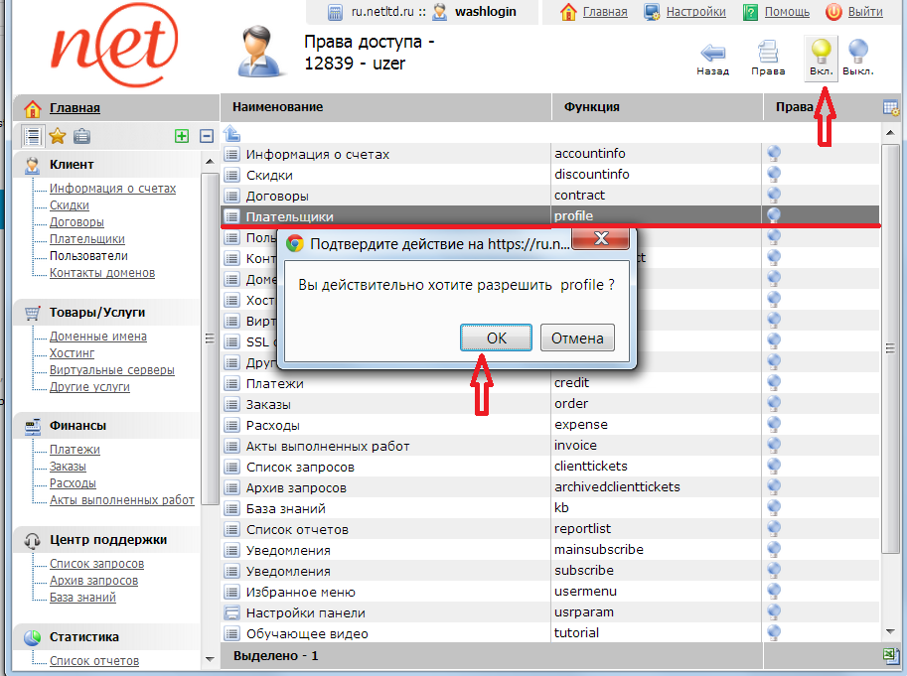This screenshot has width=907, height=676.
Task: Toggle rights bulb for discountinfo row
Action: pyautogui.click(x=774, y=175)
